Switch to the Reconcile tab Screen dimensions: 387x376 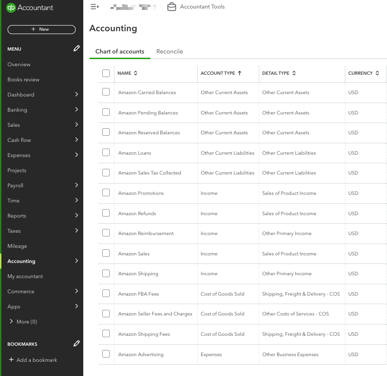169,52
